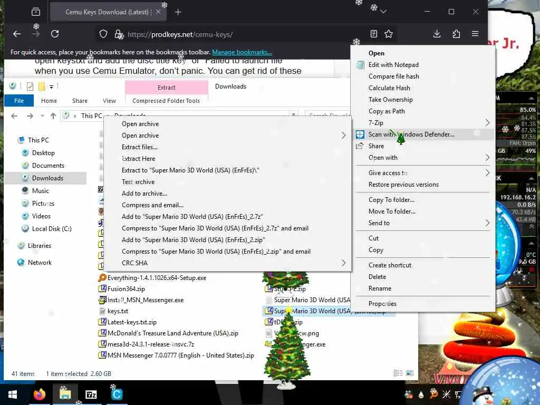The height and width of the screenshot is (405, 540).
Task: Open Explorer recent locations dropdown
Action: [42, 116]
